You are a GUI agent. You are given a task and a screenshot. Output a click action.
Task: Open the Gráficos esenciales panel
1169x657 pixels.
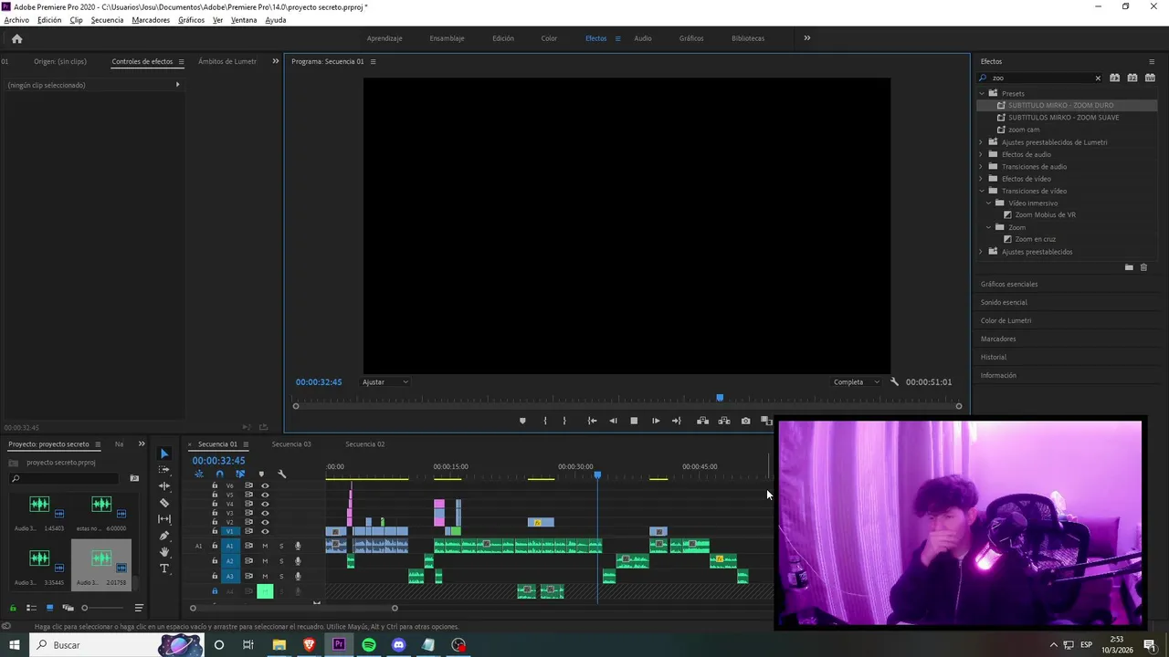click(x=1009, y=284)
